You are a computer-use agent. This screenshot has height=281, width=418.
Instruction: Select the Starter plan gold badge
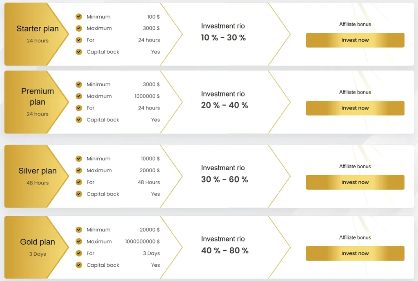[36, 34]
